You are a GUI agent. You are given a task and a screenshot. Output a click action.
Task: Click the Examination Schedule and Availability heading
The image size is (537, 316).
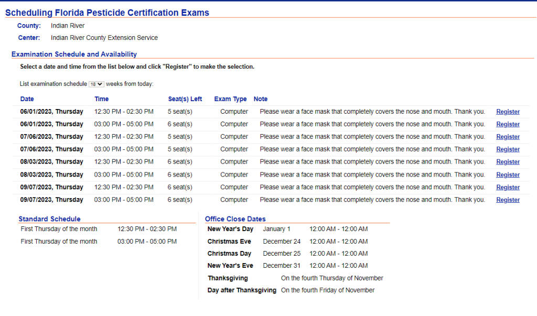click(74, 54)
